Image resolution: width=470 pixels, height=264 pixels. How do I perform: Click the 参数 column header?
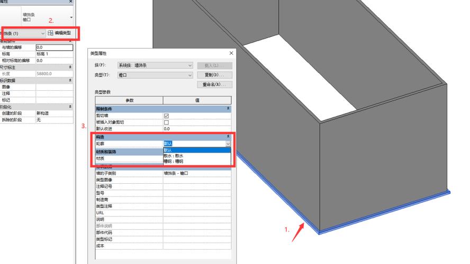pyautogui.click(x=129, y=100)
